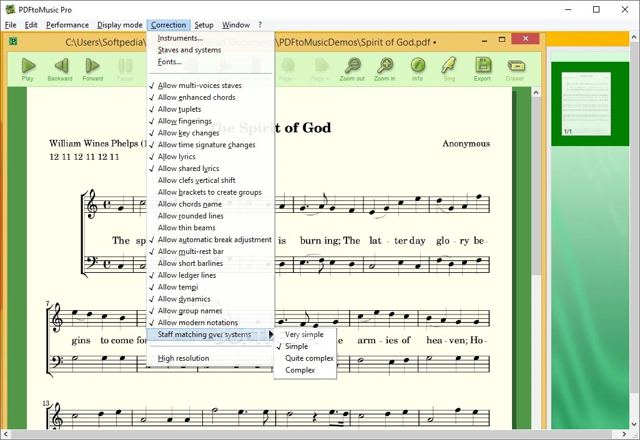The image size is (640, 440).
Task: Open the Drawer toolbar icon
Action: (x=514, y=66)
